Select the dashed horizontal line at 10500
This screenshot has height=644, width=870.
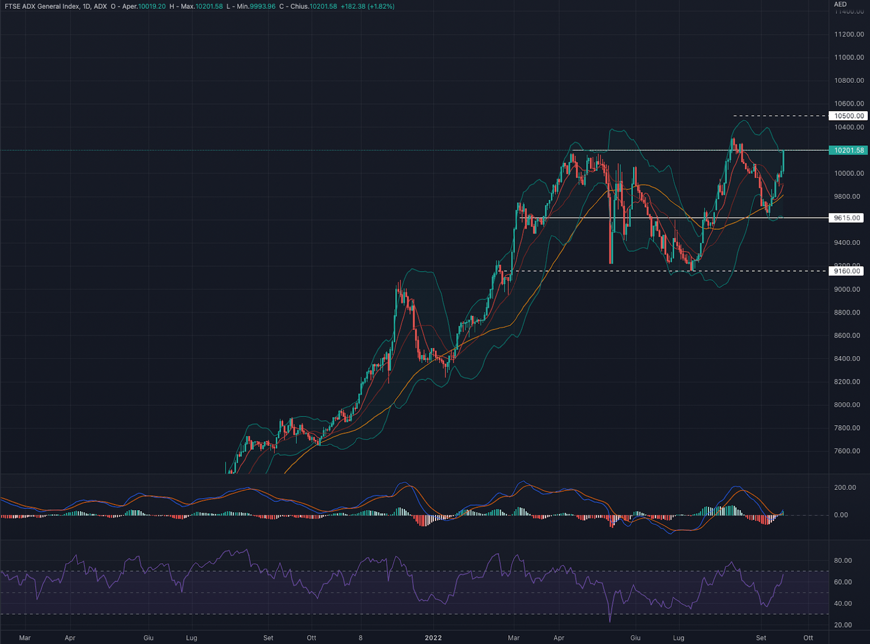click(781, 116)
